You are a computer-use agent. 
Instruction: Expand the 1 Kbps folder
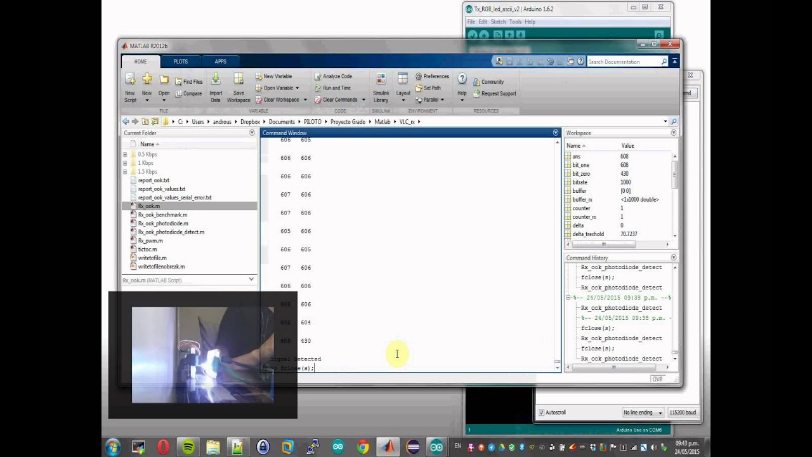[124, 163]
